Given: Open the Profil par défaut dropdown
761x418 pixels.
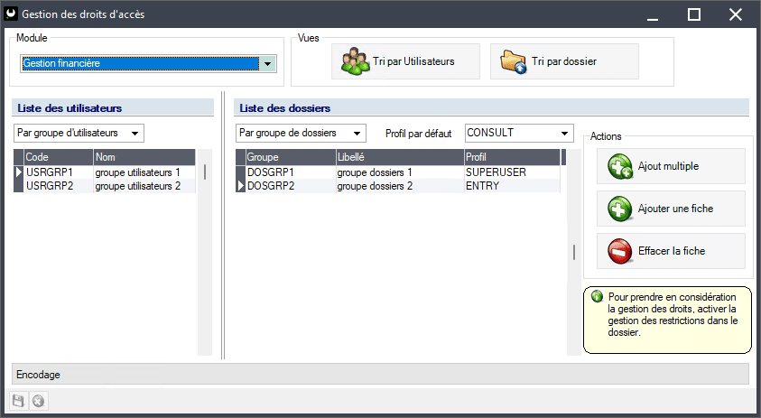Looking at the screenshot, I should (565, 134).
